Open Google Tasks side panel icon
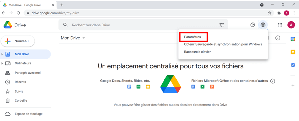Viewport: 299px width, 121px height. [293, 65]
